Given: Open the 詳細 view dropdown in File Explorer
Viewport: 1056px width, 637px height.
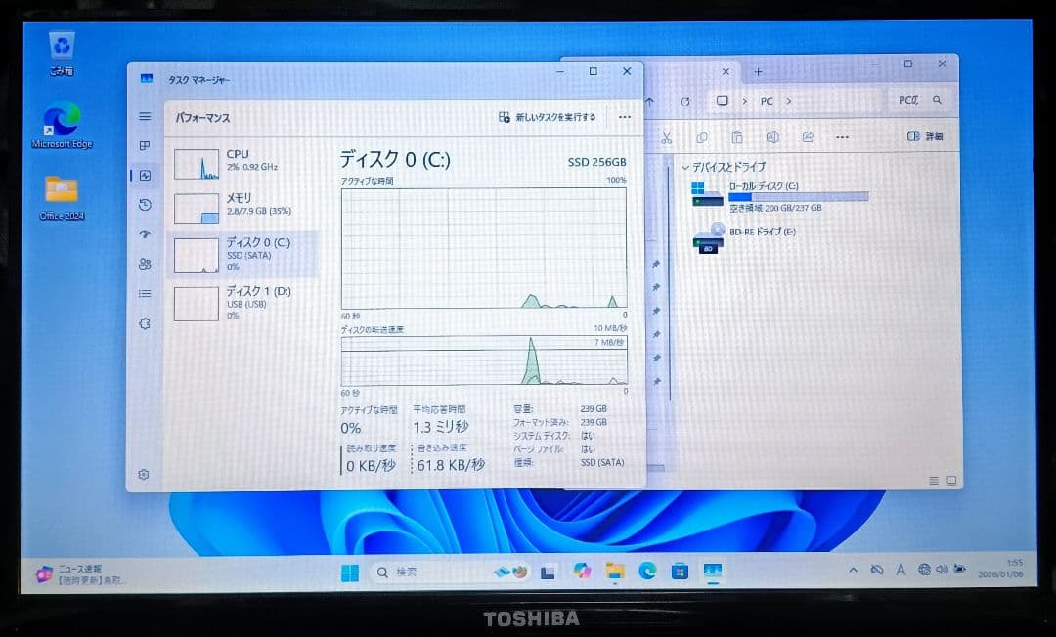Looking at the screenshot, I should (924, 137).
